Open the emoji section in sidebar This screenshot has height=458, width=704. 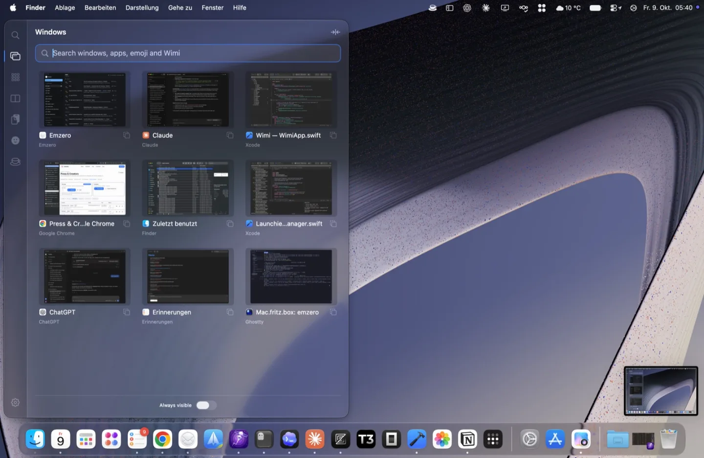coord(15,140)
